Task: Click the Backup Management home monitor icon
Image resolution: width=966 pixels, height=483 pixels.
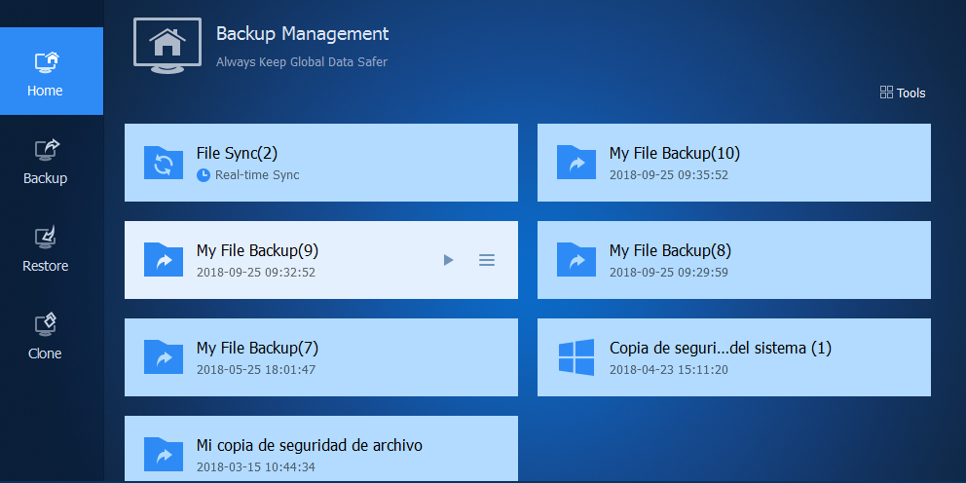Action: coord(167,45)
